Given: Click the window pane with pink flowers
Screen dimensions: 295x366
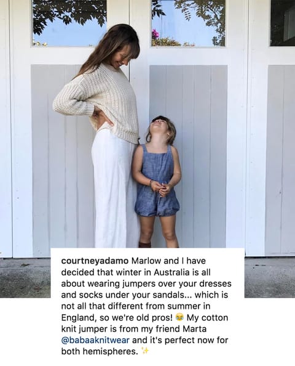Looking at the screenshot, I should coord(188,23).
